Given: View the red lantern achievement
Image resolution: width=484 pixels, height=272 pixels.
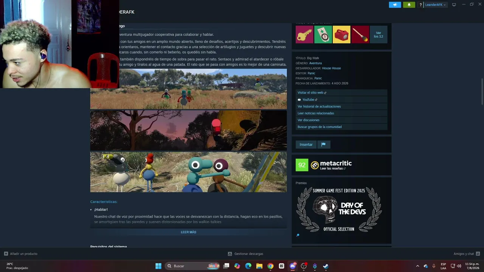Looking at the screenshot, I should pyautogui.click(x=341, y=34).
